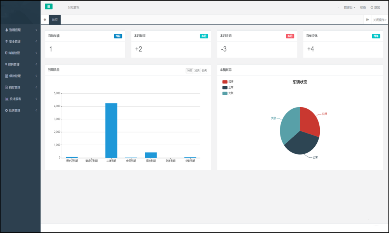Click the teal 当年 badge
Screen dimensions: 389x233
[376, 36]
